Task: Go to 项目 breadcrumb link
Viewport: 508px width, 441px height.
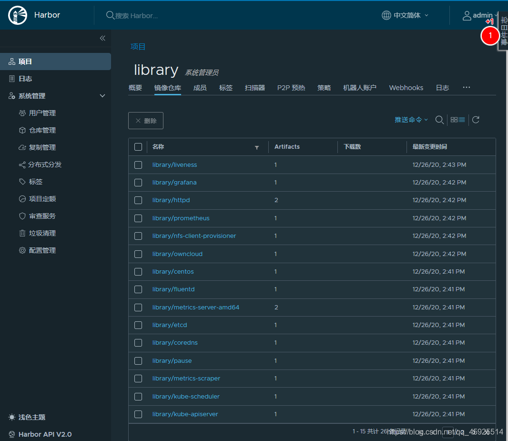Action: pos(138,47)
